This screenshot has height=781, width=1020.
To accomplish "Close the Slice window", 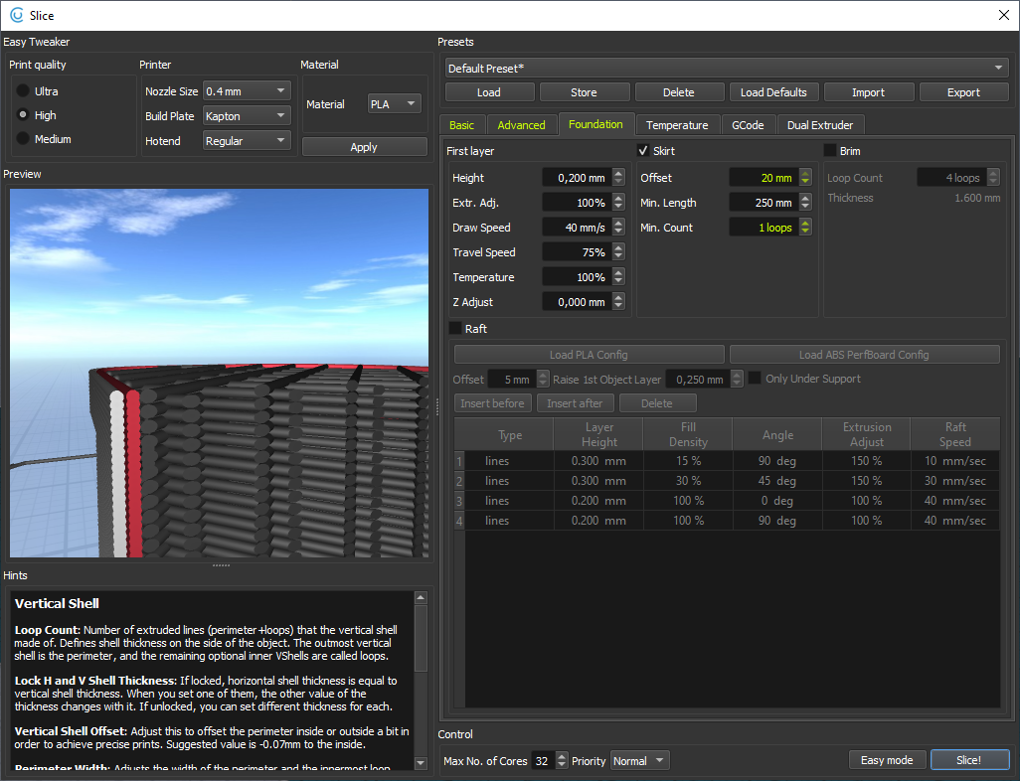I will (1004, 15).
